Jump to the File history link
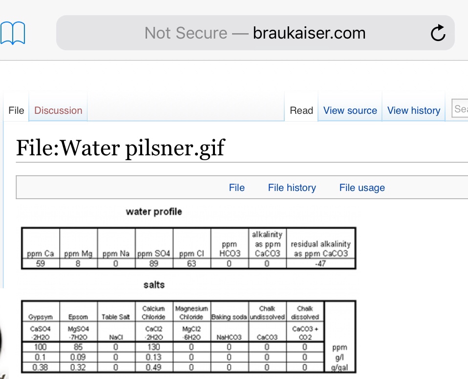This screenshot has height=379, width=468. (292, 188)
